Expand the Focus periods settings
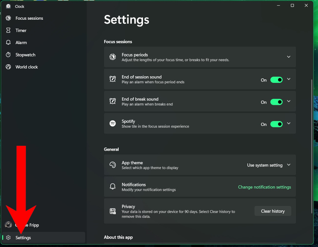Screen dimensions: 318x247 pyautogui.click(x=289, y=57)
